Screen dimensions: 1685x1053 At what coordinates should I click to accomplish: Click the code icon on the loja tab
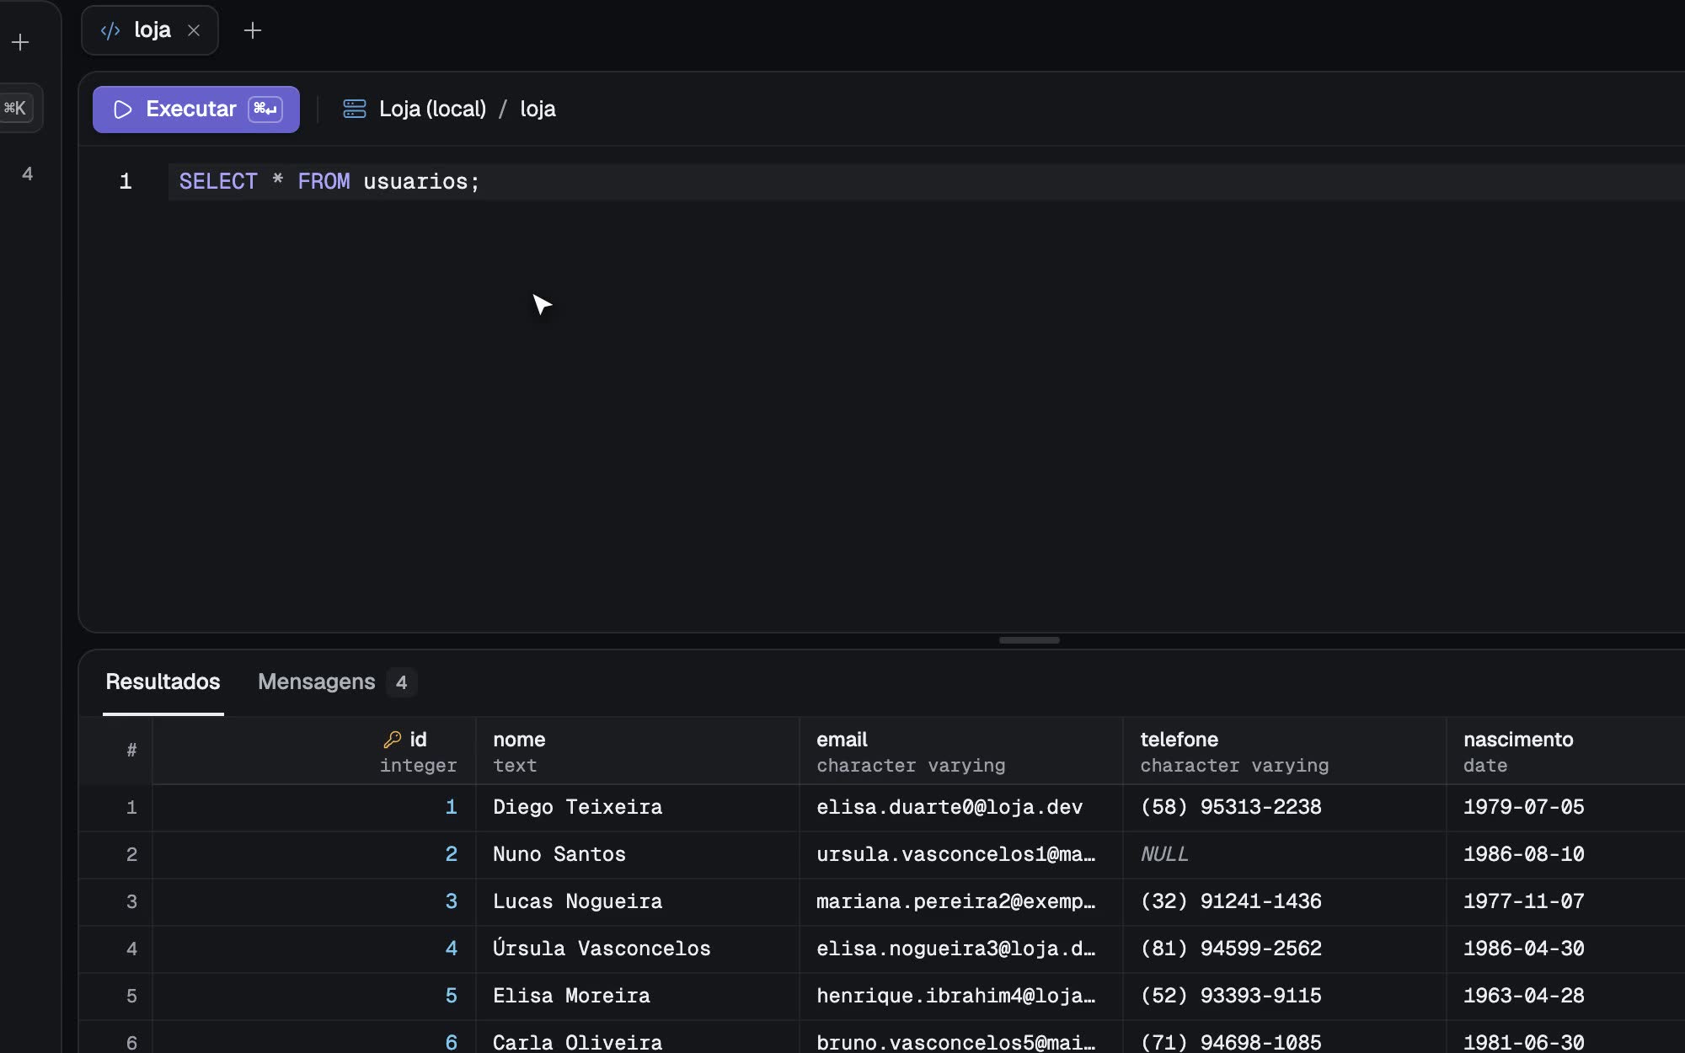tap(110, 31)
